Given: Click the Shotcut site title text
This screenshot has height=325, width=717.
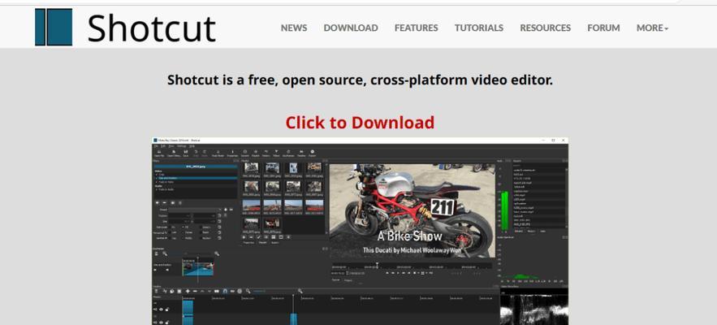Looking at the screenshot, I should [151, 28].
